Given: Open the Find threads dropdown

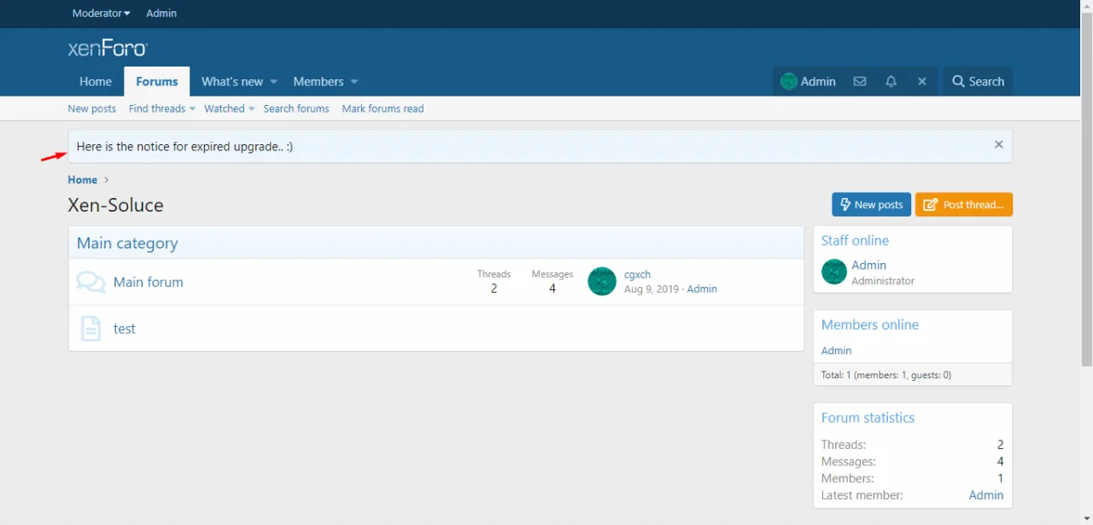Looking at the screenshot, I should pos(161,109).
